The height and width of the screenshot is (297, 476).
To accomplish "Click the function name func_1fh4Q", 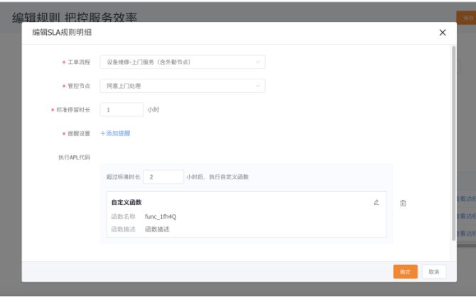I will pyautogui.click(x=161, y=216).
